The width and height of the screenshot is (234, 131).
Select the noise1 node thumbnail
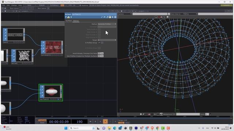[x=24, y=56]
